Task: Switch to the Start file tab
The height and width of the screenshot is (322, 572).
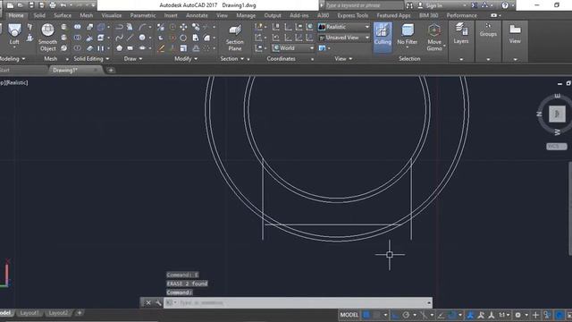Action: point(4,70)
